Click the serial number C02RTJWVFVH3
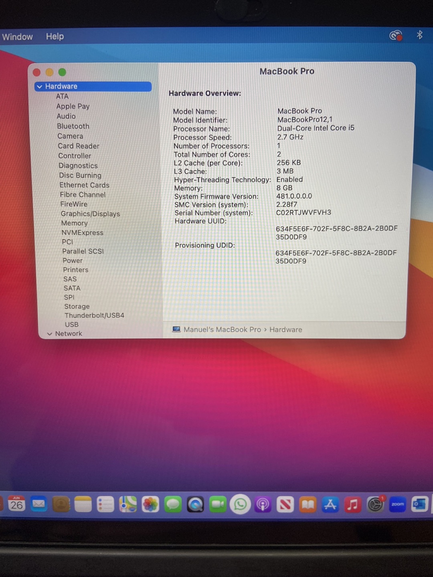This screenshot has height=577, width=433. 304,212
